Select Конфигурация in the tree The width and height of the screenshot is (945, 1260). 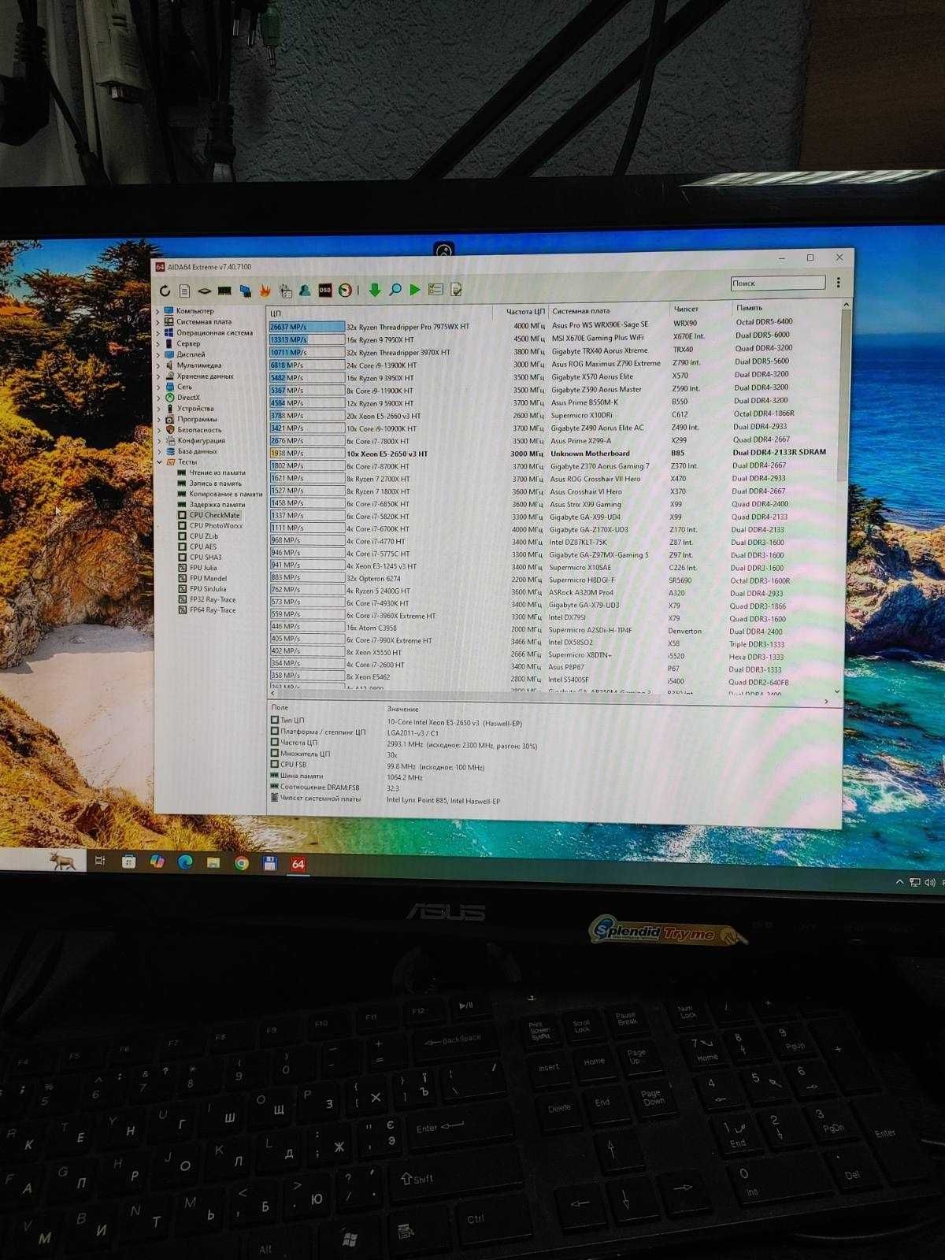pos(202,441)
